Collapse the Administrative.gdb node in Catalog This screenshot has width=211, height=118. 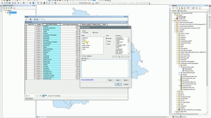click(x=179, y=67)
